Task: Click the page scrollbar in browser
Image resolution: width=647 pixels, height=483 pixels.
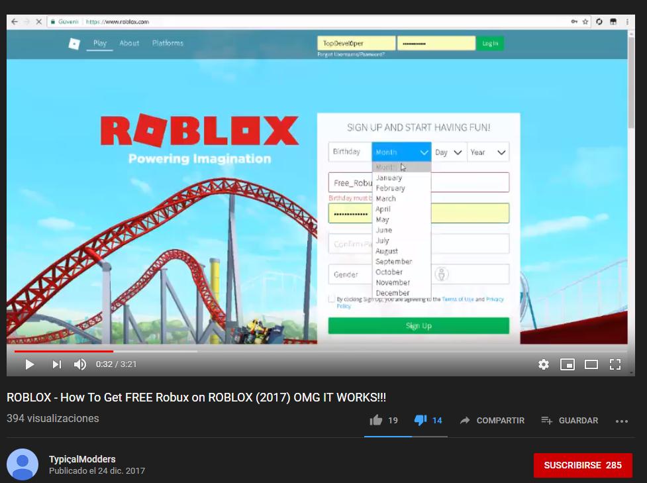Action: click(631, 83)
